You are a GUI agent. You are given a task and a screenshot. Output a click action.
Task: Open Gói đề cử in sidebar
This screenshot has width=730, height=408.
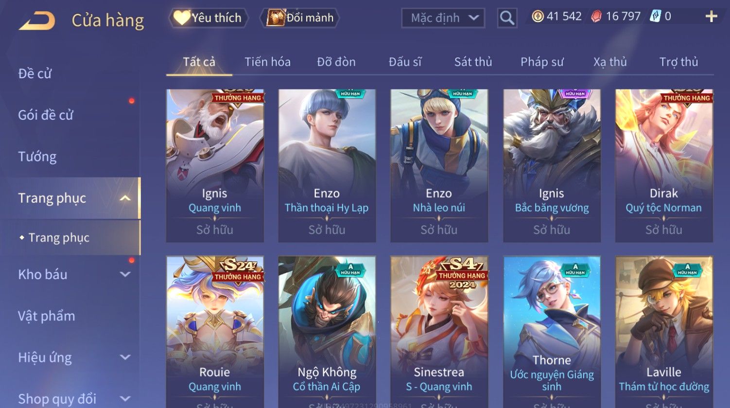coord(46,115)
